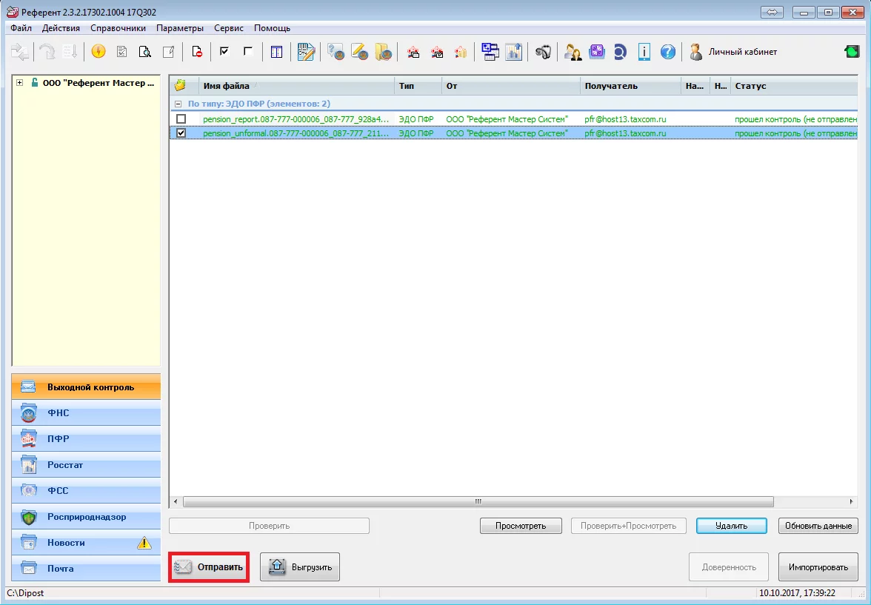
Task: Click the Отправить button
Action: click(209, 567)
